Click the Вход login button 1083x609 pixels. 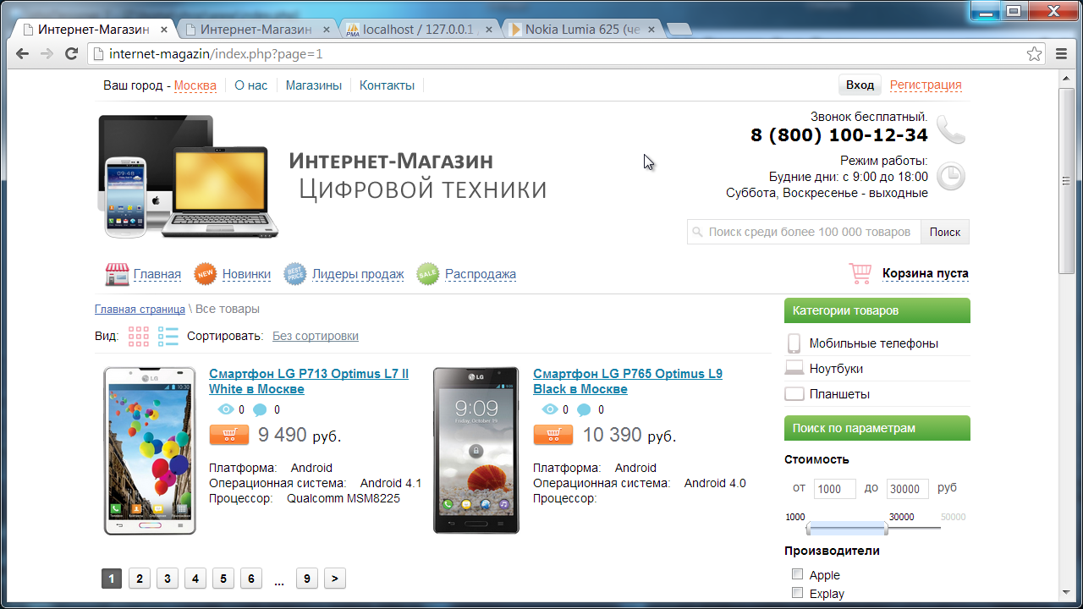coord(860,85)
